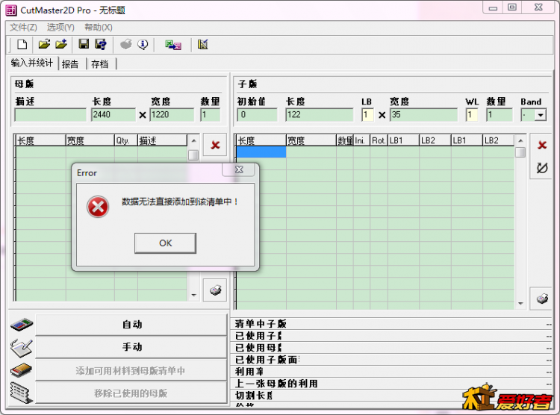The image size is (560, 415).
Task: Click the 子版 宽度 field showing 35
Action: 423,115
